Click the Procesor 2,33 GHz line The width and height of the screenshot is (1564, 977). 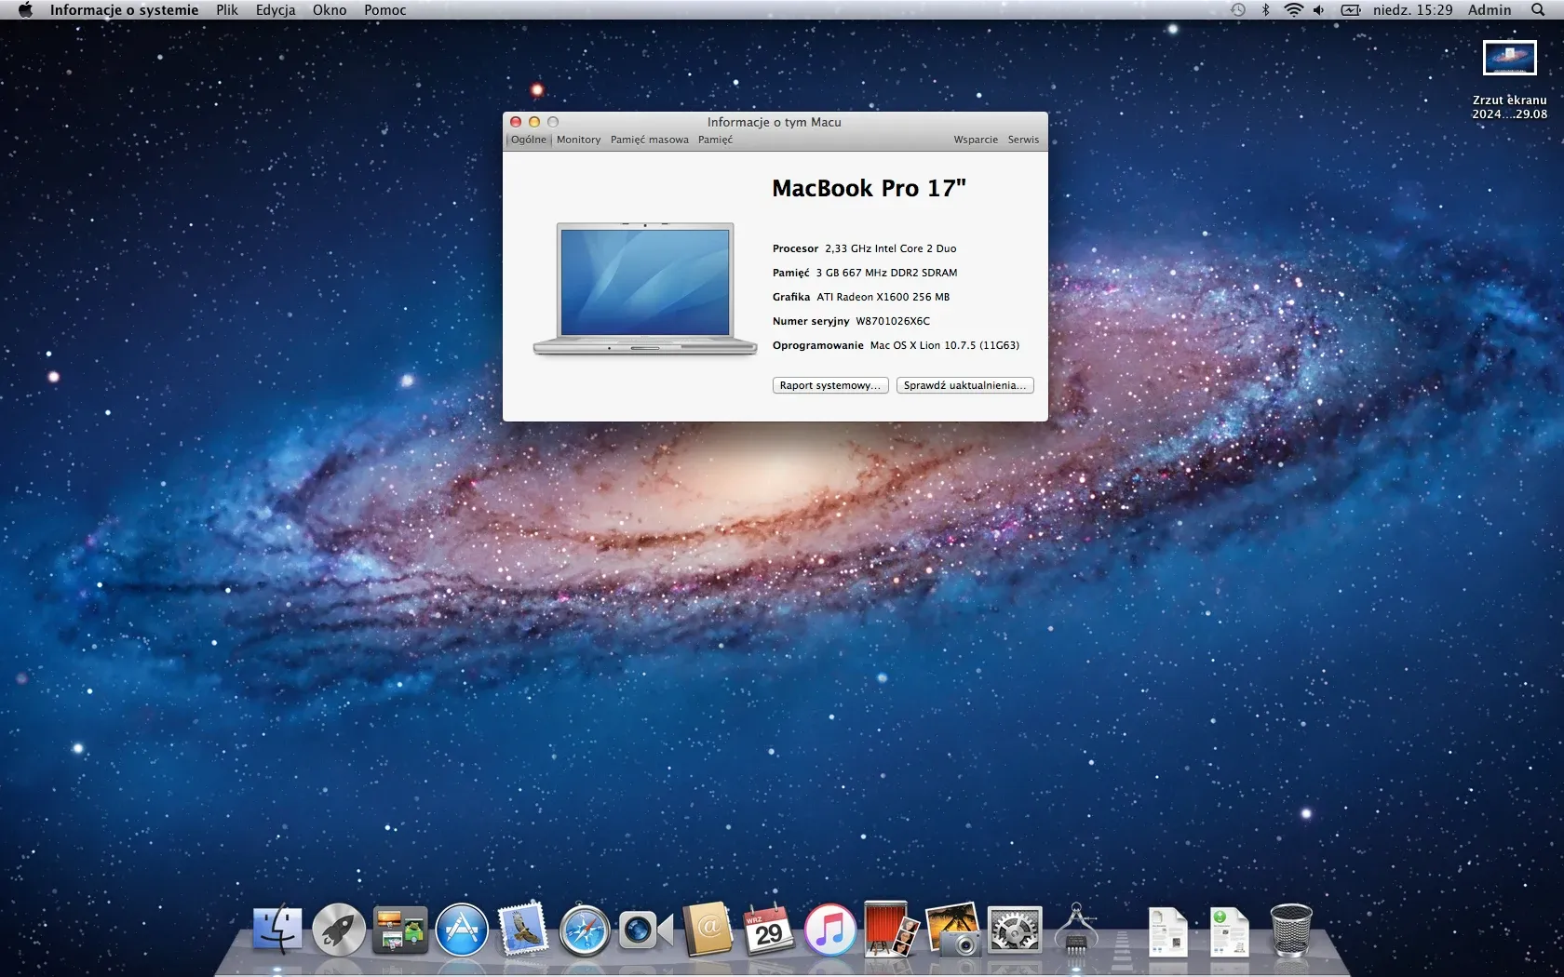(864, 248)
